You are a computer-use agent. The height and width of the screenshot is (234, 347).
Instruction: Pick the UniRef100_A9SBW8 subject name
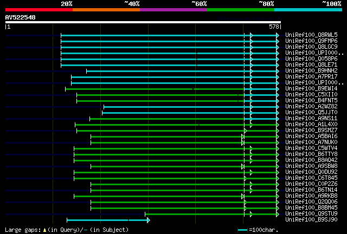click(311, 166)
